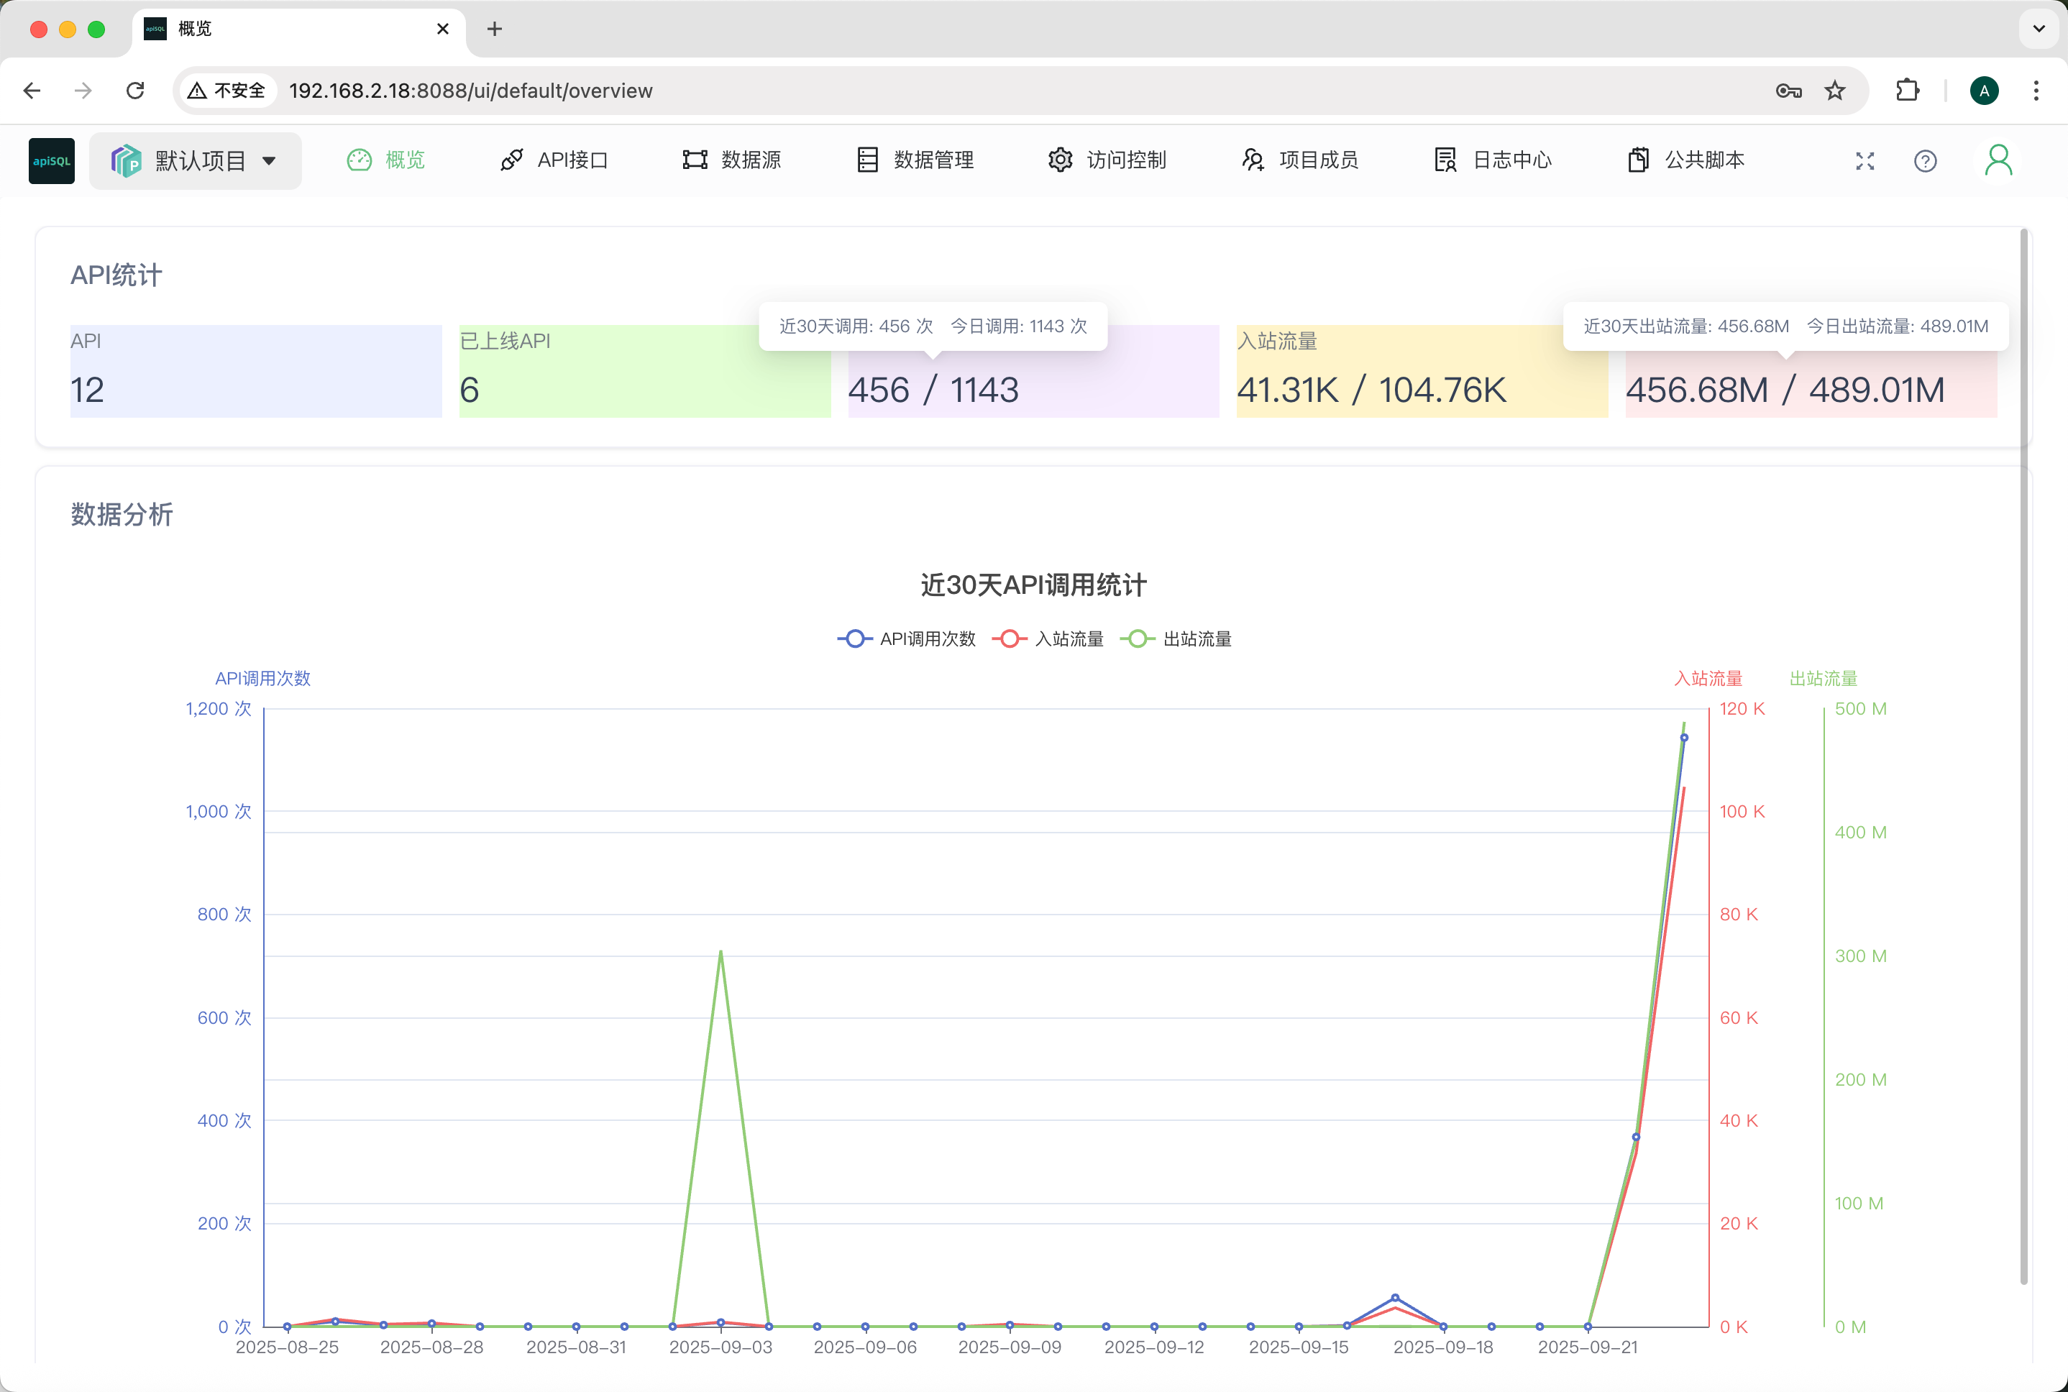Click the 访问控制 gear icon
The height and width of the screenshot is (1392, 2068).
click(1060, 160)
